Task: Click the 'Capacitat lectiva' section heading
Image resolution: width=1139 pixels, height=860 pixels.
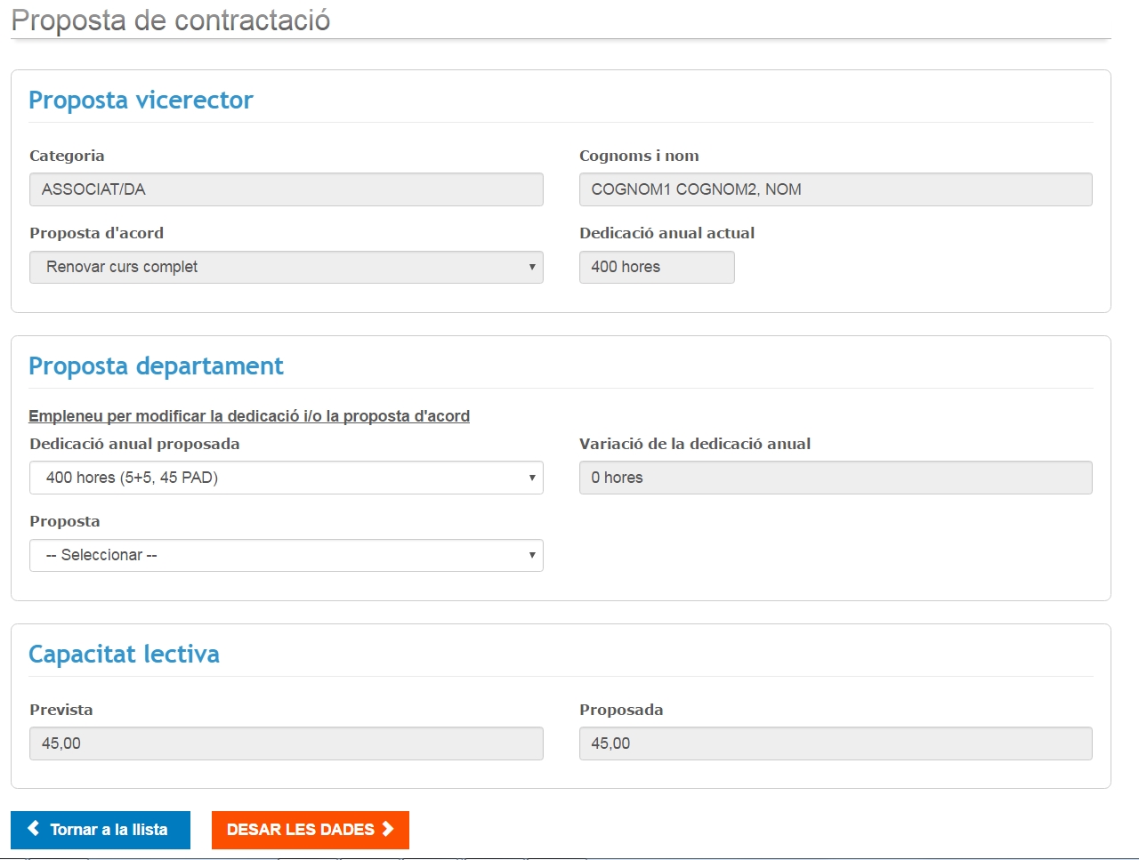Action: (x=124, y=655)
